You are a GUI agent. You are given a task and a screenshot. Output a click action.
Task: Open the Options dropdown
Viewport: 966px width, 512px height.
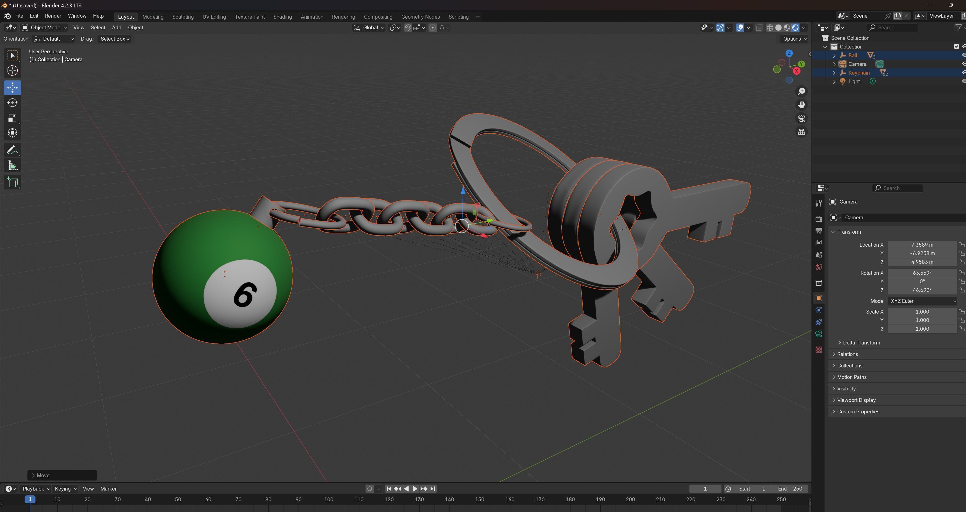click(x=795, y=39)
